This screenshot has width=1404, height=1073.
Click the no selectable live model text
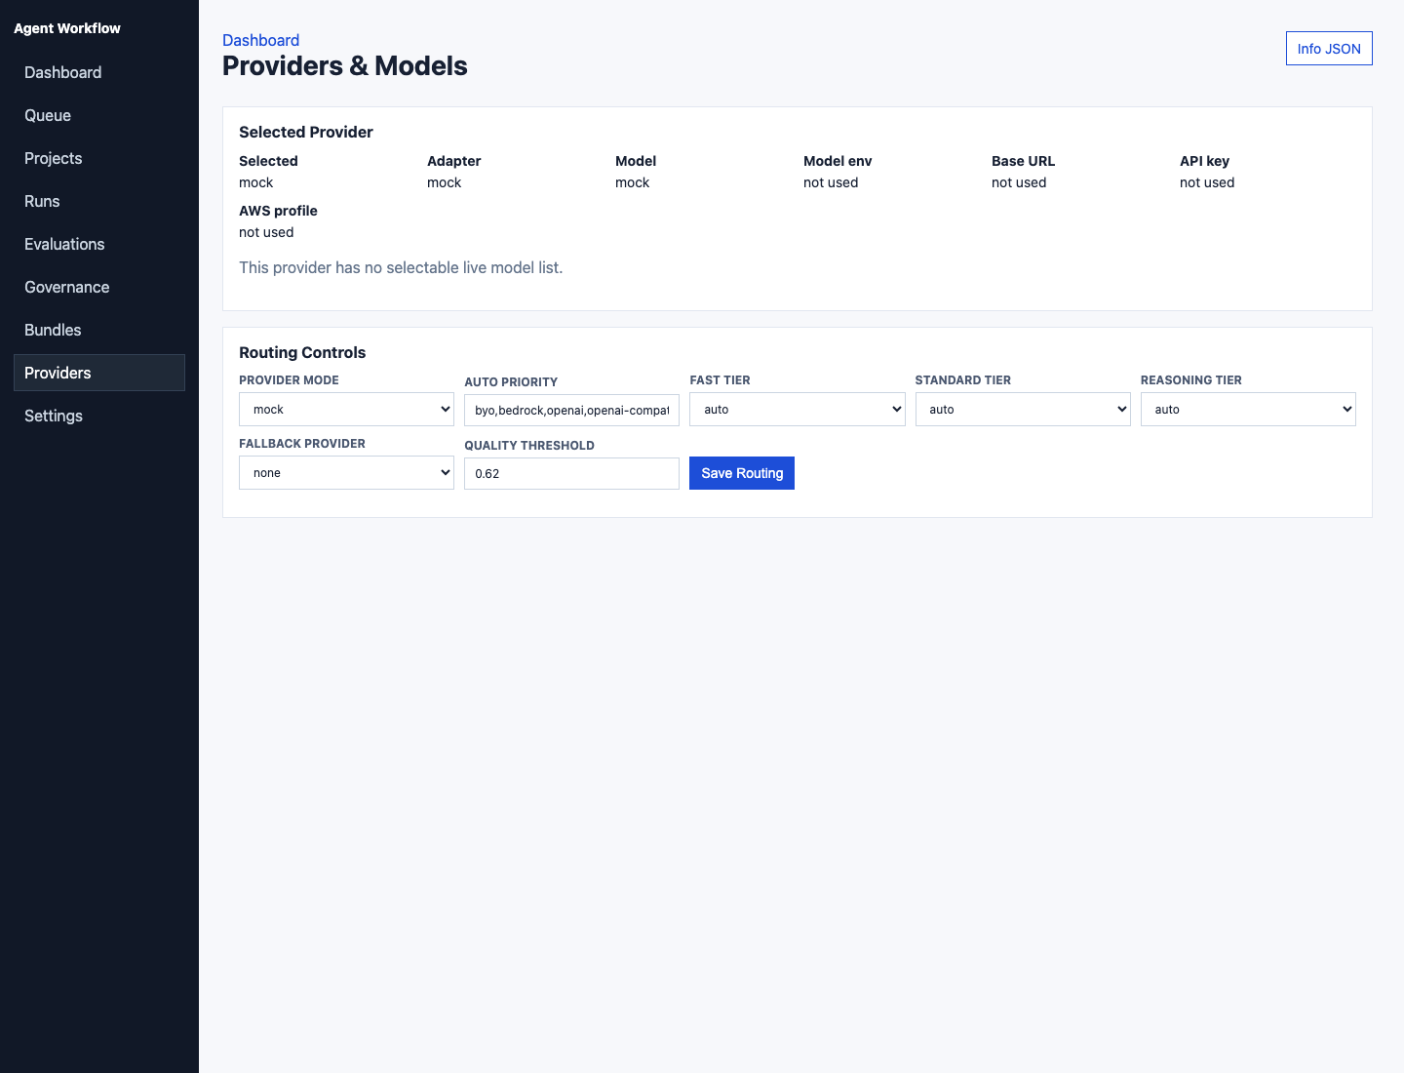tap(401, 267)
